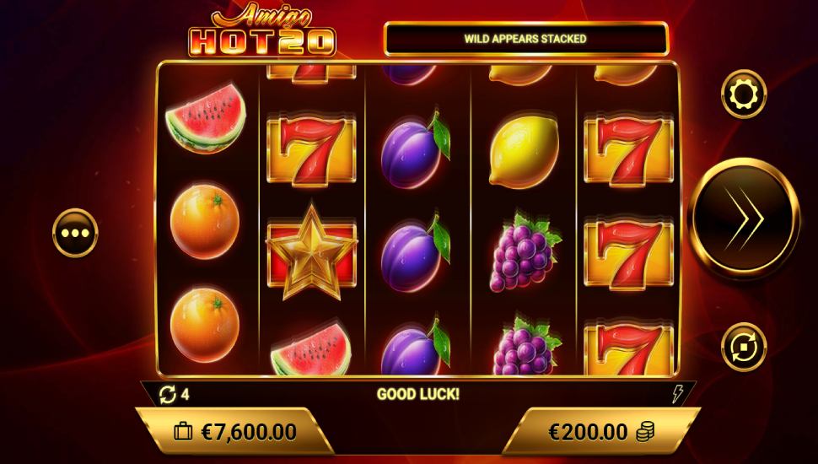Click the autospin counter icon showing 4
Image resolution: width=818 pixels, height=464 pixels.
tap(168, 394)
